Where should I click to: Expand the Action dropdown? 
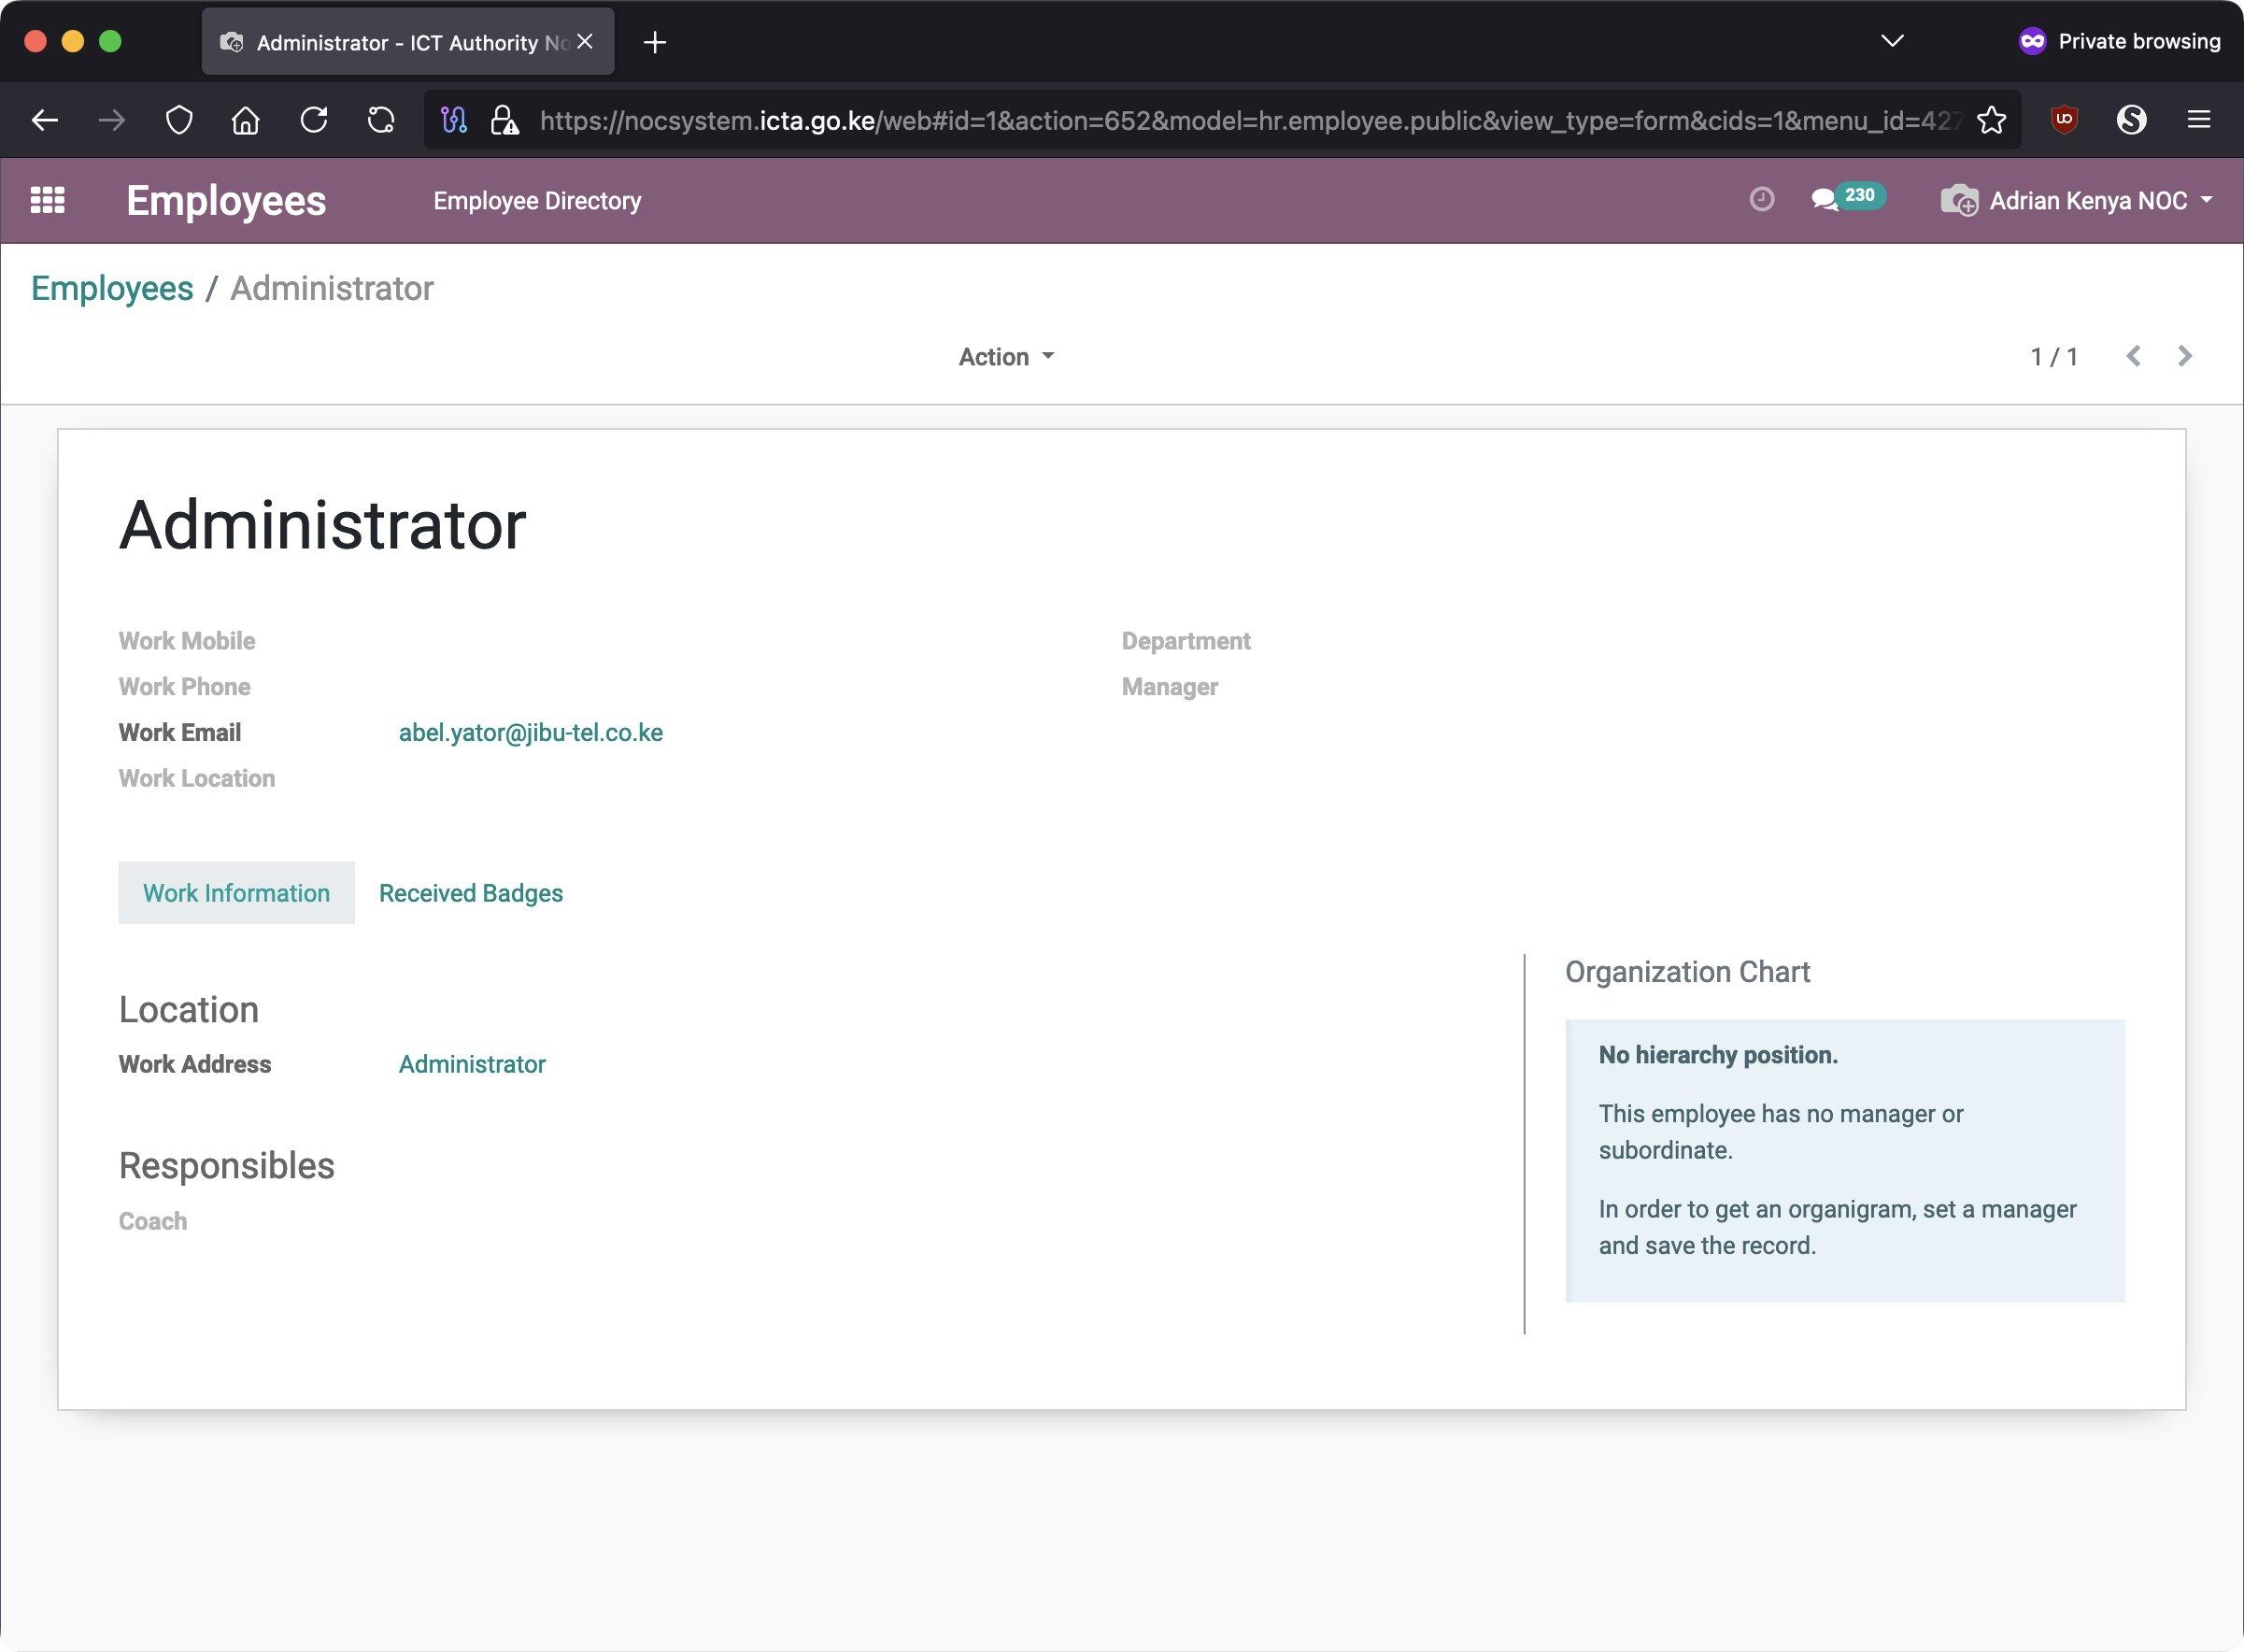click(x=1005, y=357)
